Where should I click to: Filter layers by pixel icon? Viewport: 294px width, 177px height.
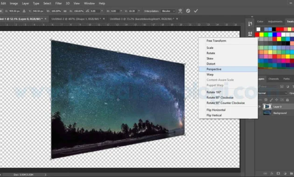[x=282, y=87]
